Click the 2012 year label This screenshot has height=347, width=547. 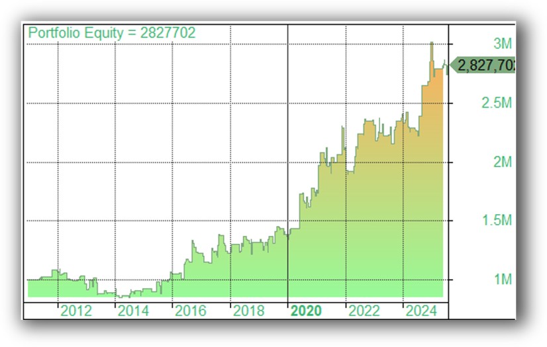coord(76,311)
